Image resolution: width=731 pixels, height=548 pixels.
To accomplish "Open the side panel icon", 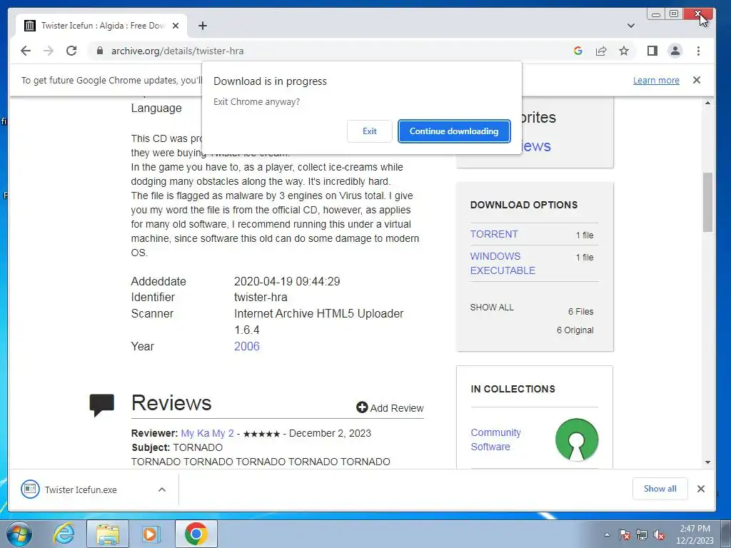I will pos(652,51).
